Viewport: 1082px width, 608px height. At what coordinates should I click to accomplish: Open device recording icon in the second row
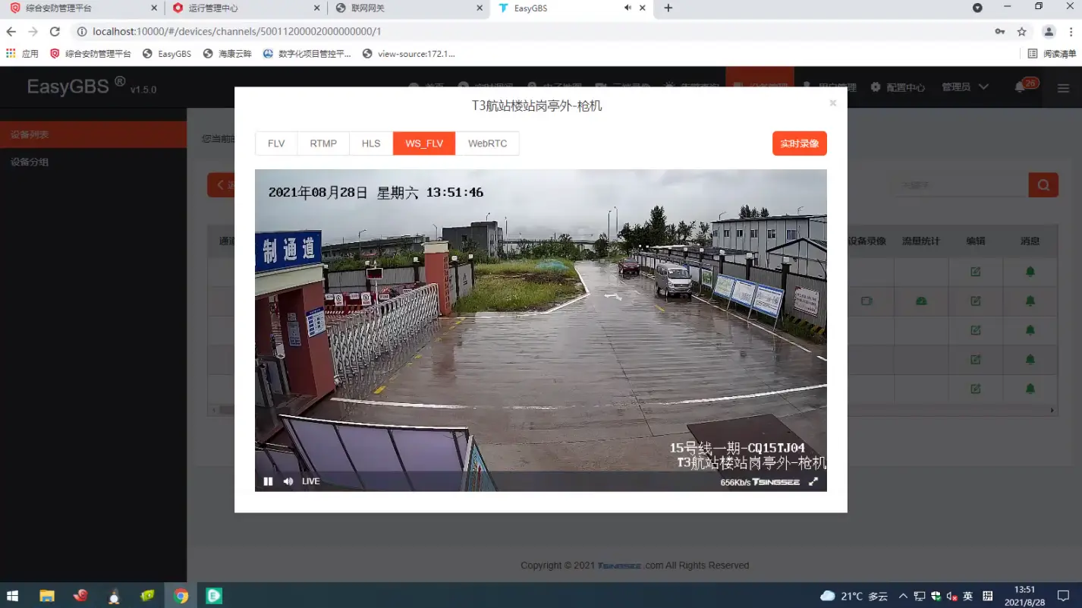click(x=867, y=301)
